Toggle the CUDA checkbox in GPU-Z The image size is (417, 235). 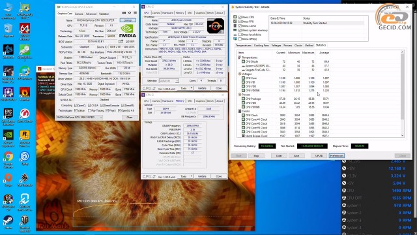(x=90, y=106)
